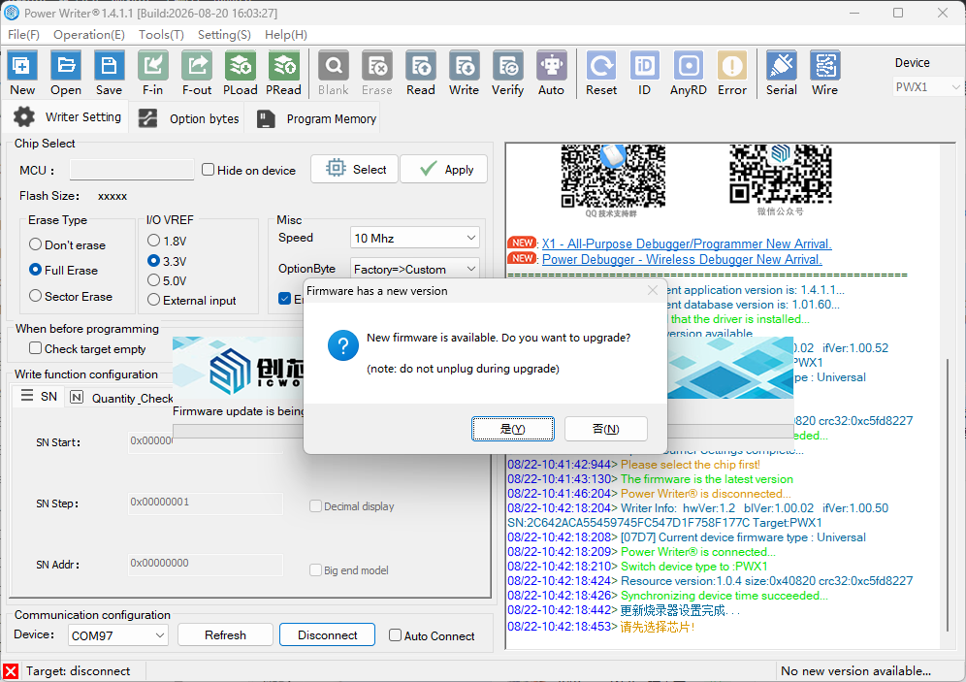966x682 pixels.
Task: Toggle the Auto Connect checkbox
Action: (x=396, y=635)
